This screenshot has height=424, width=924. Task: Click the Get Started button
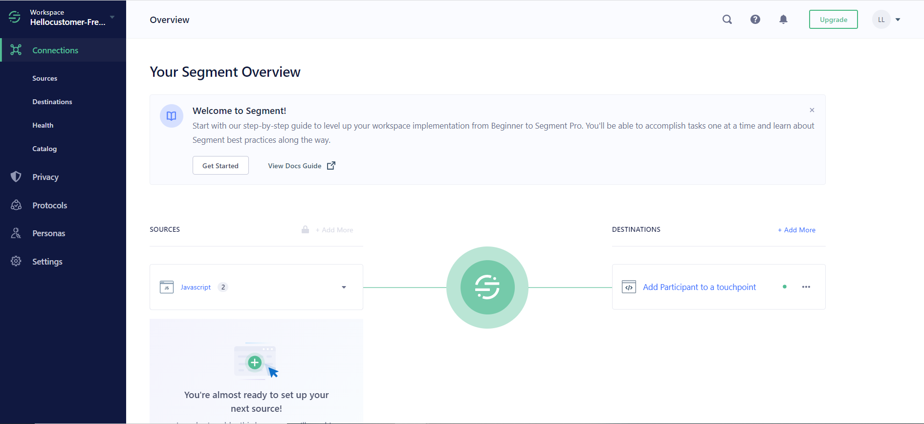tap(220, 165)
